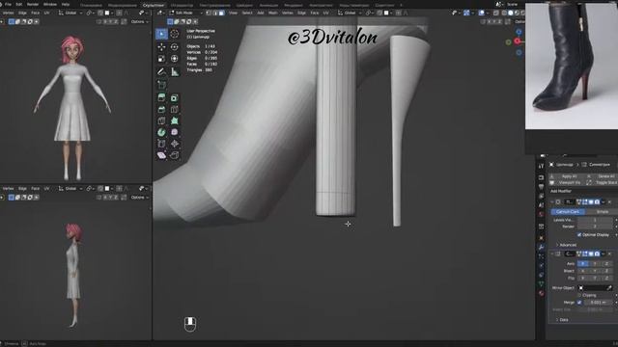This screenshot has width=618, height=347.
Task: Toggle Bisect X in Mirror modifier
Action: pyautogui.click(x=583, y=271)
